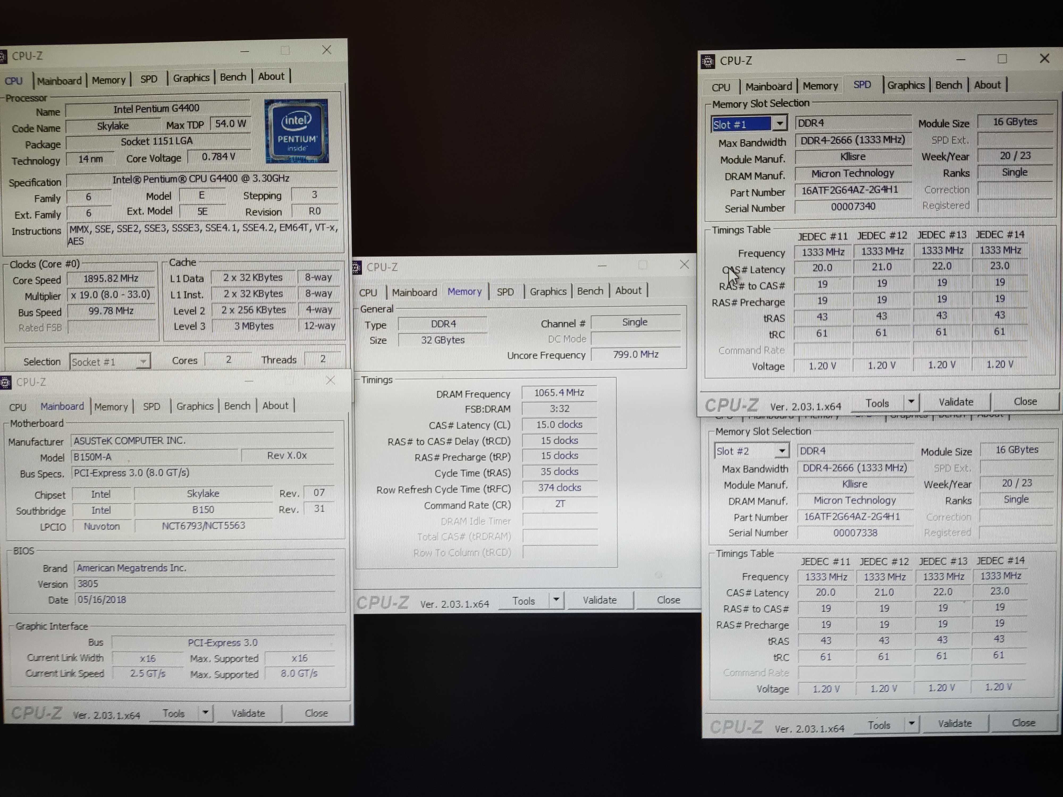The width and height of the screenshot is (1063, 797).
Task: Open About tab in the Slot #1 SPD window
Action: pyautogui.click(x=988, y=85)
